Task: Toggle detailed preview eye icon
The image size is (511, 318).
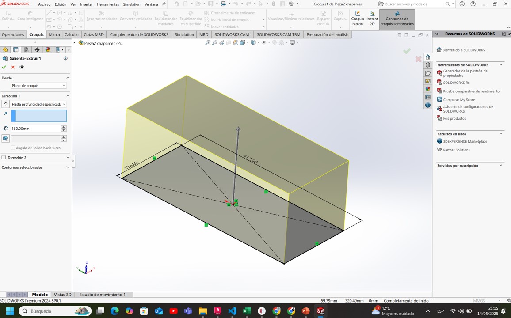Action: click(x=22, y=67)
